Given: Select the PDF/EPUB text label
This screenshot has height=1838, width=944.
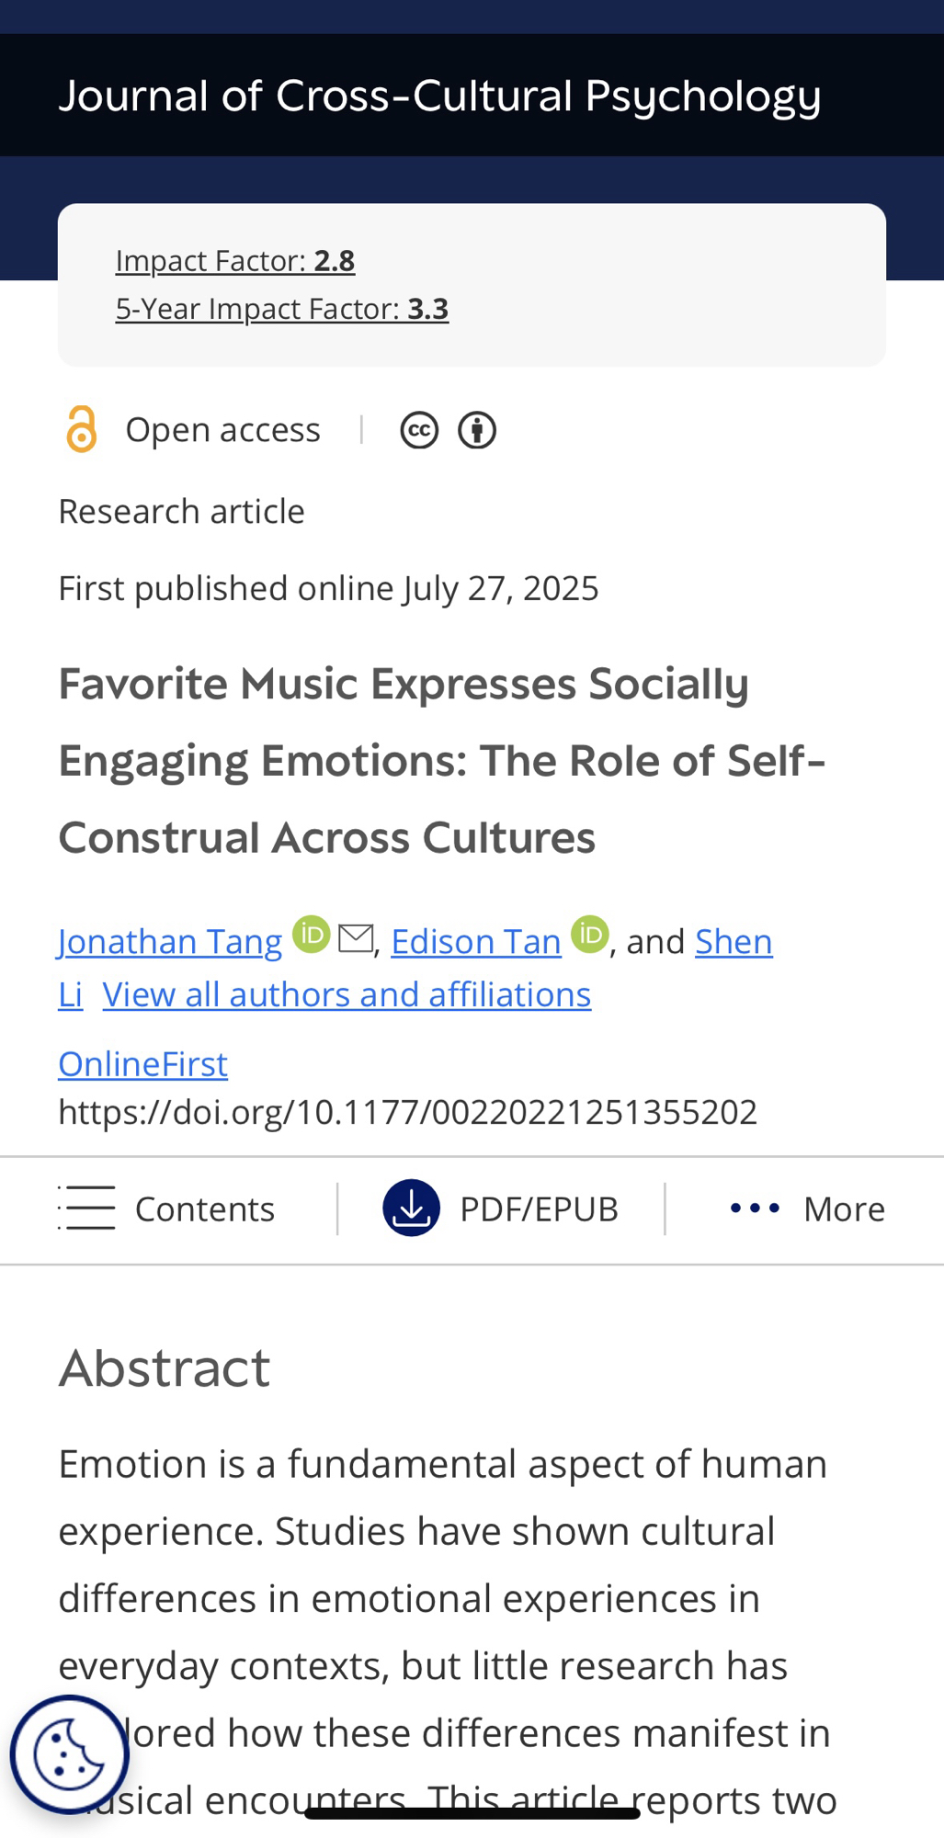Looking at the screenshot, I should [x=539, y=1208].
